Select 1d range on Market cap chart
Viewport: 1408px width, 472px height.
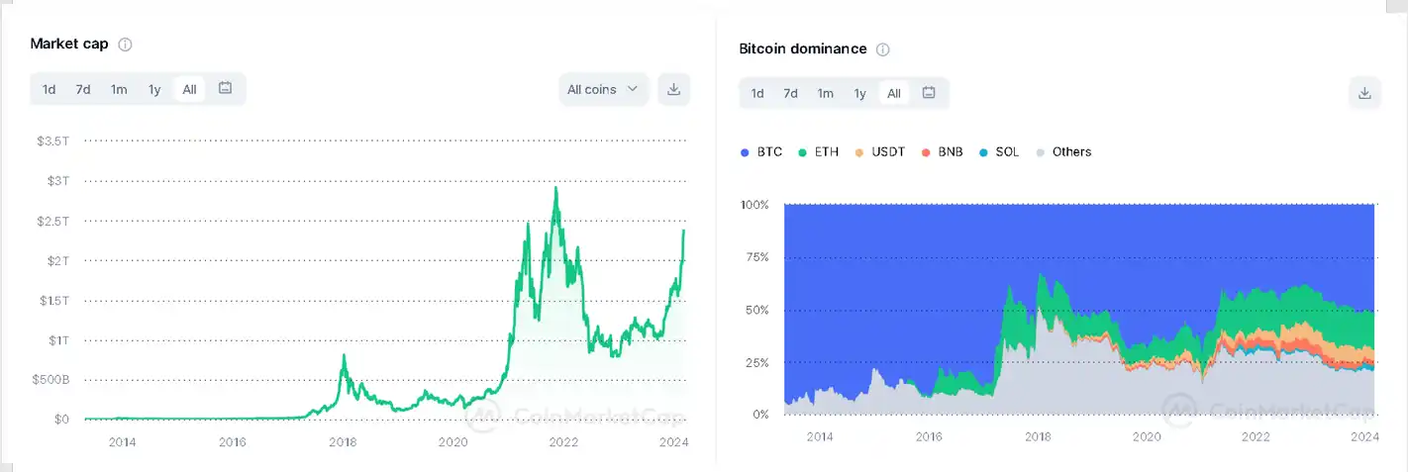(x=49, y=89)
